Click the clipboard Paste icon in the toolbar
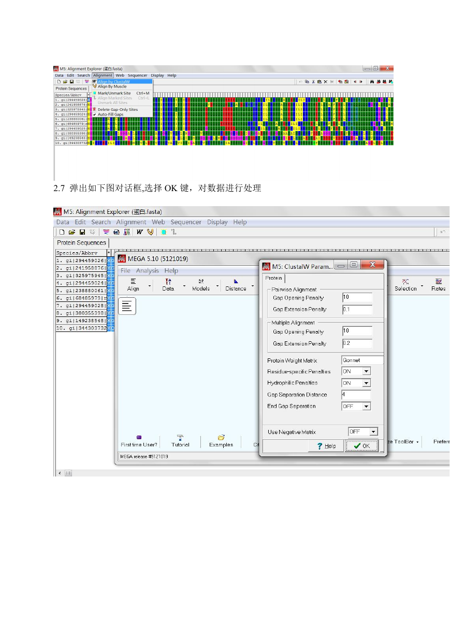This screenshot has width=450, height=636. (320, 81)
